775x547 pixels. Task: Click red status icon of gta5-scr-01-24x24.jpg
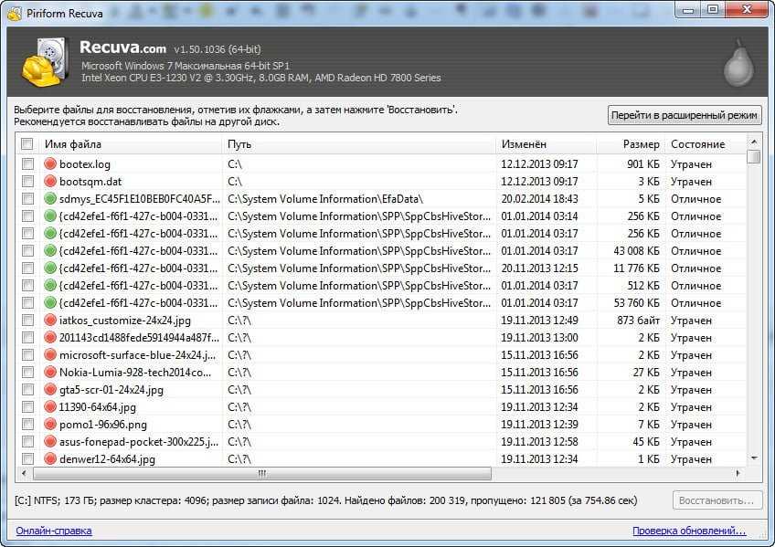point(50,390)
